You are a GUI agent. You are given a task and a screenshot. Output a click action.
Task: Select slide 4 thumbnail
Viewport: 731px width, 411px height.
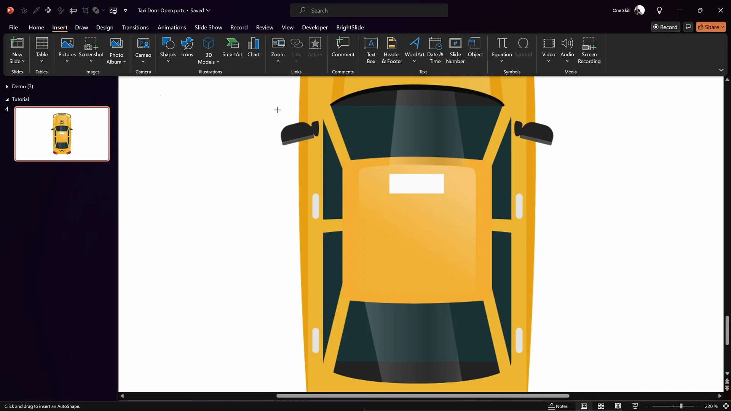[x=62, y=134]
